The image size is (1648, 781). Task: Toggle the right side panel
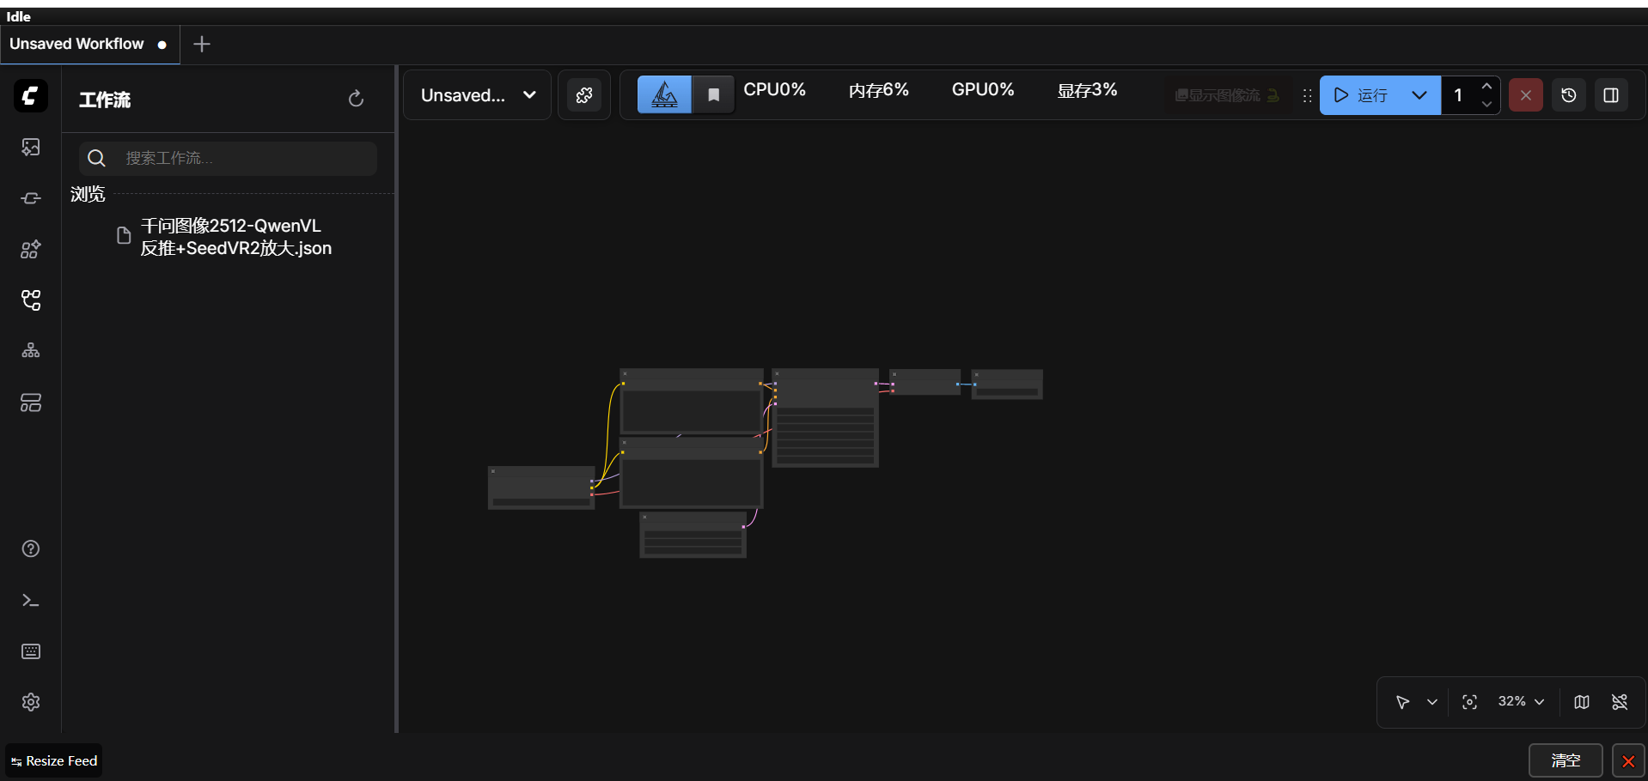click(x=1611, y=95)
